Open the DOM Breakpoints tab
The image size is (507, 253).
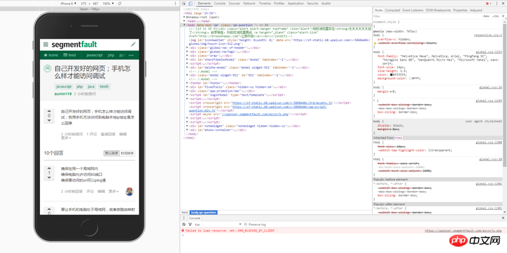(438, 10)
